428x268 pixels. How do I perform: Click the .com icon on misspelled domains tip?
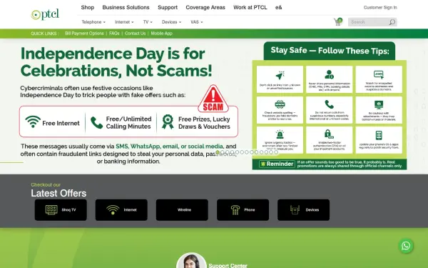(x=379, y=74)
